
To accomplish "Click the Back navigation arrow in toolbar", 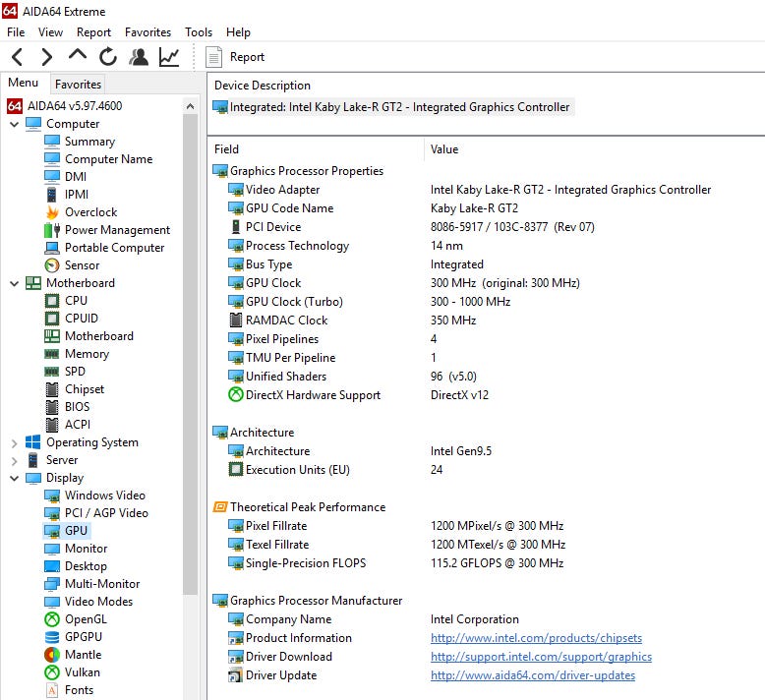I will 18,57.
